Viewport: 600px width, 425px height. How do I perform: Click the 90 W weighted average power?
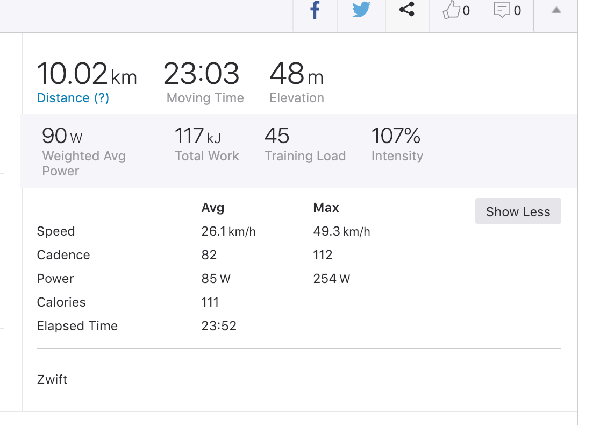[62, 137]
